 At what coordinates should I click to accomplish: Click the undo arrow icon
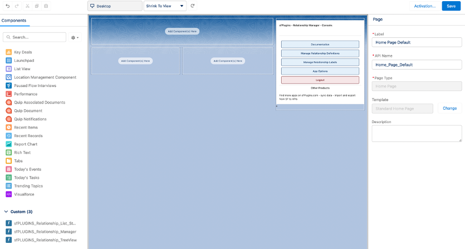coord(8,6)
